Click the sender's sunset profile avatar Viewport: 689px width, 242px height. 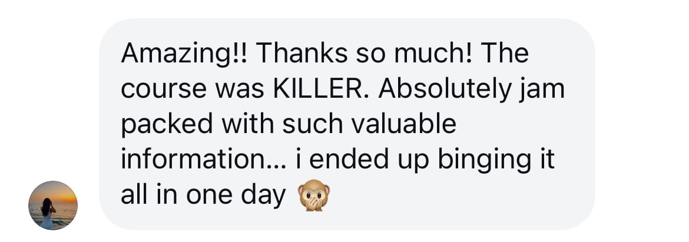pyautogui.click(x=53, y=205)
